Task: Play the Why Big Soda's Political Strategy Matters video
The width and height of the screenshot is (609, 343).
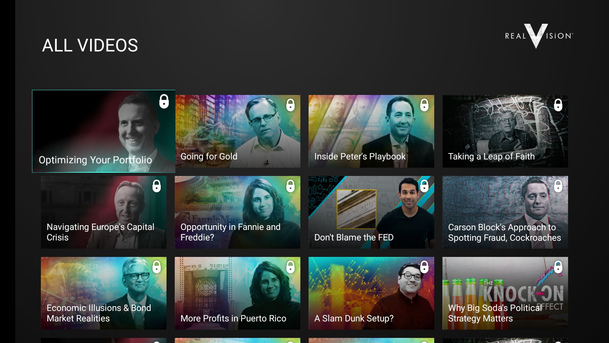Action: coord(505,293)
